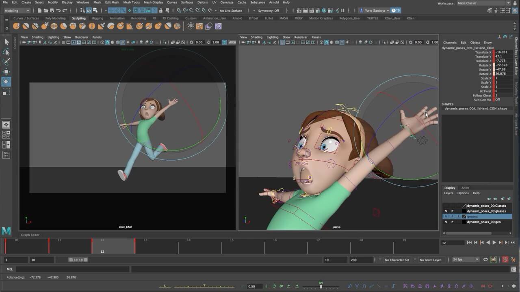Open the Yone Santana account dropdown
Image resolution: width=520 pixels, height=292 pixels.
[x=374, y=11]
